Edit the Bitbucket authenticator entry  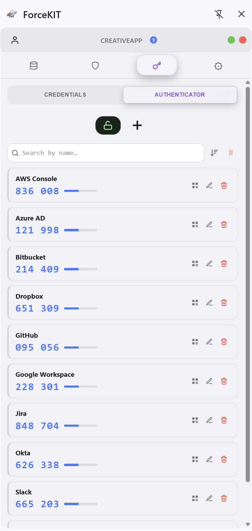pyautogui.click(x=209, y=263)
